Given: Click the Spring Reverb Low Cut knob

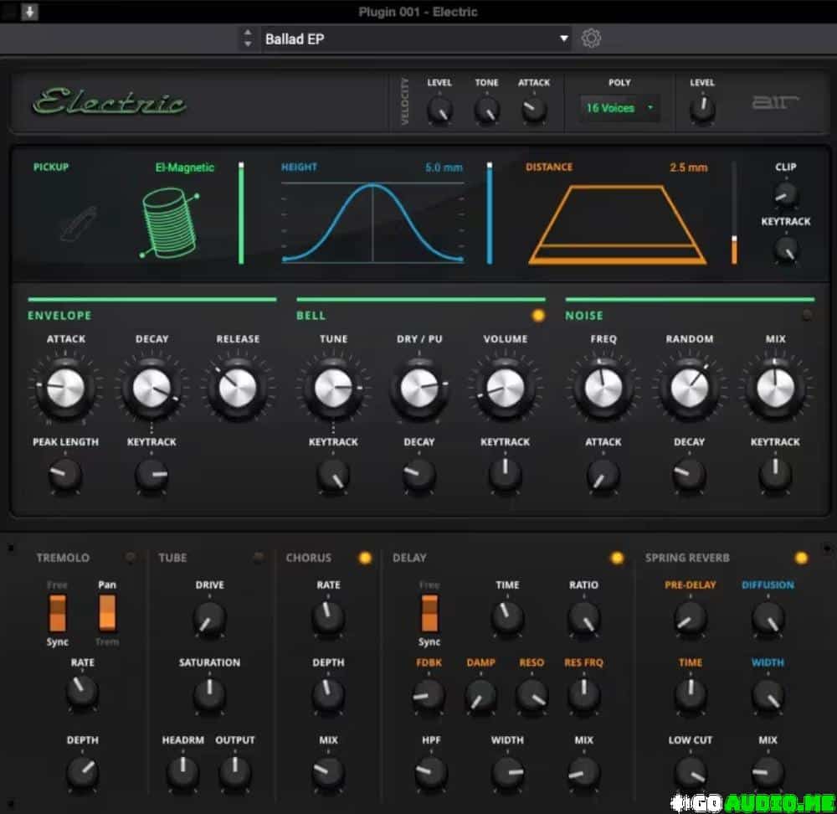Looking at the screenshot, I should 691,772.
